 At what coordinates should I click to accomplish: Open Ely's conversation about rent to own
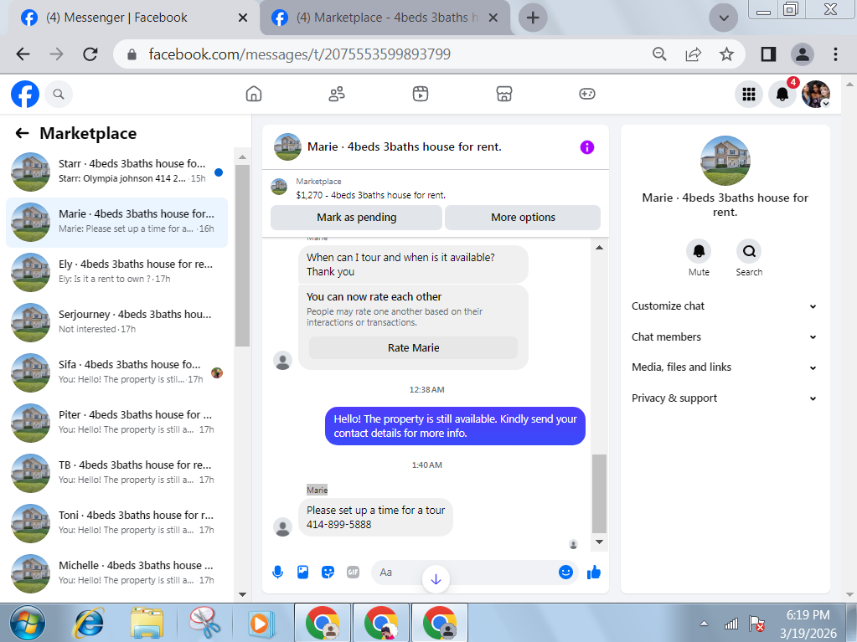point(117,272)
